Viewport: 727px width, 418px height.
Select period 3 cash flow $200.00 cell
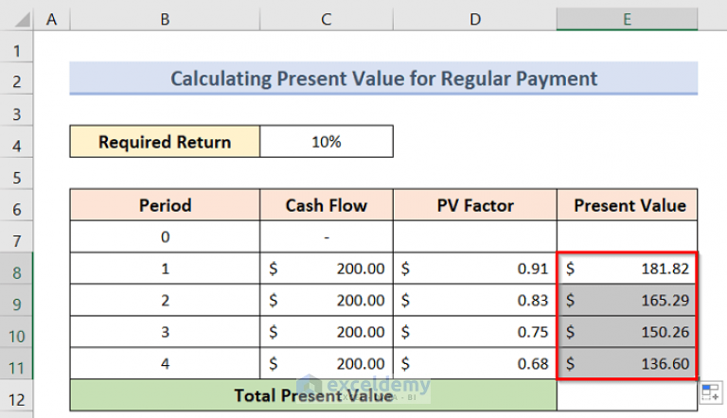327,332
